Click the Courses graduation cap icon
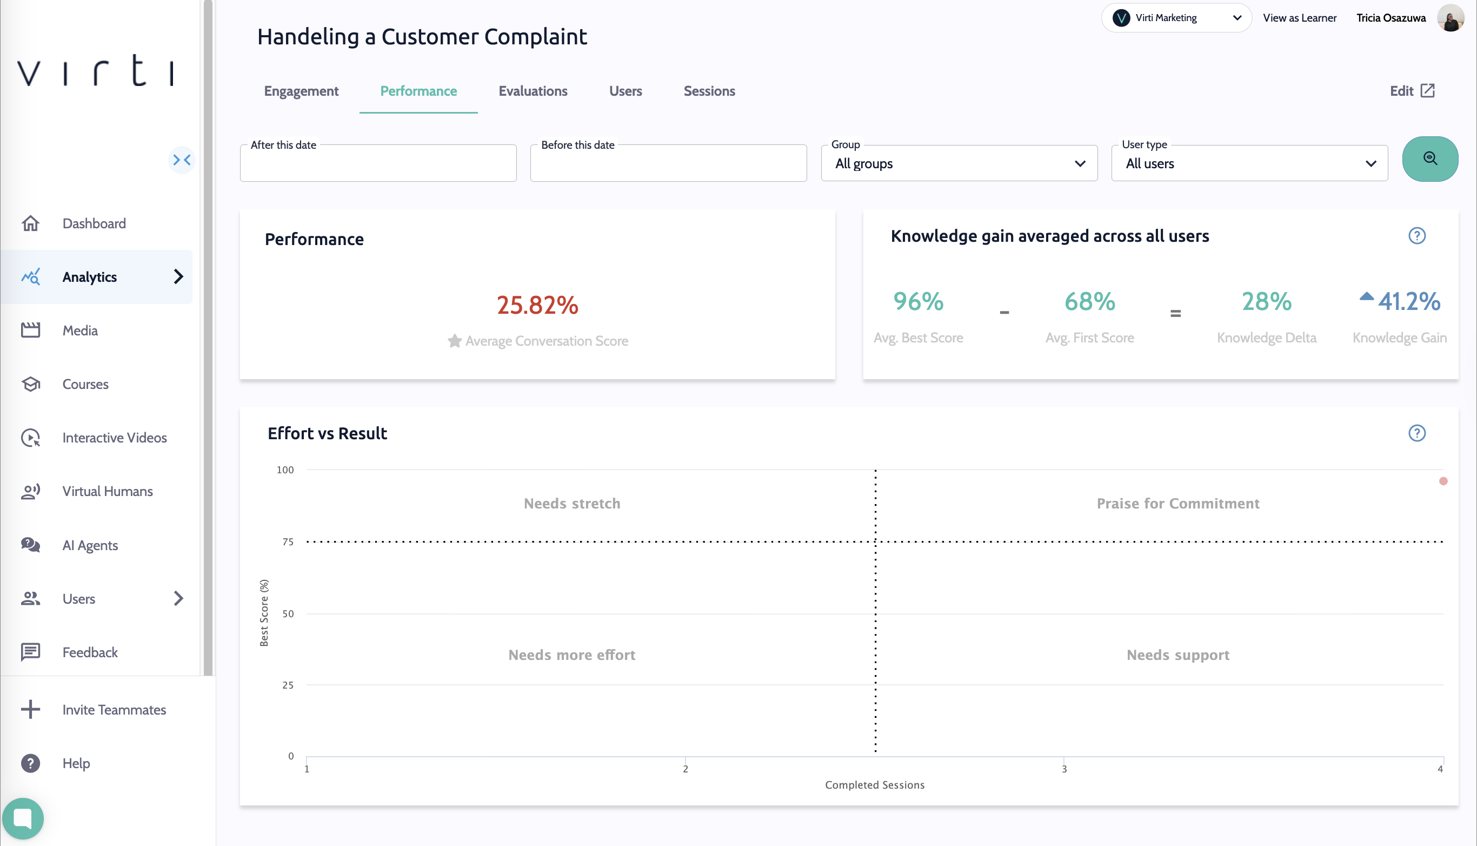Image resolution: width=1477 pixels, height=846 pixels. coord(30,384)
